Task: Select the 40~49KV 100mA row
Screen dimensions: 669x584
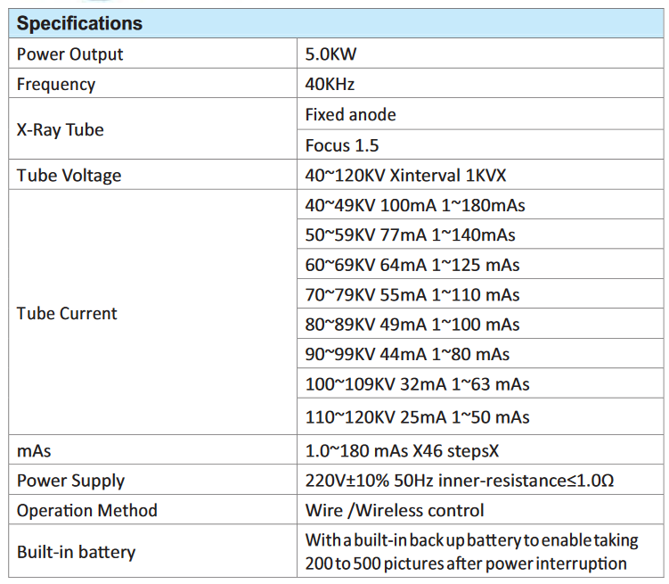Action: [415, 206]
